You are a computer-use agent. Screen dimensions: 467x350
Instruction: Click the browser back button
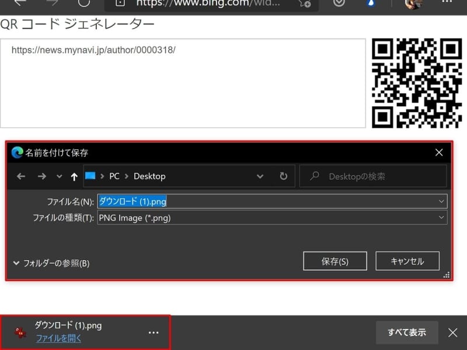[x=20, y=2]
